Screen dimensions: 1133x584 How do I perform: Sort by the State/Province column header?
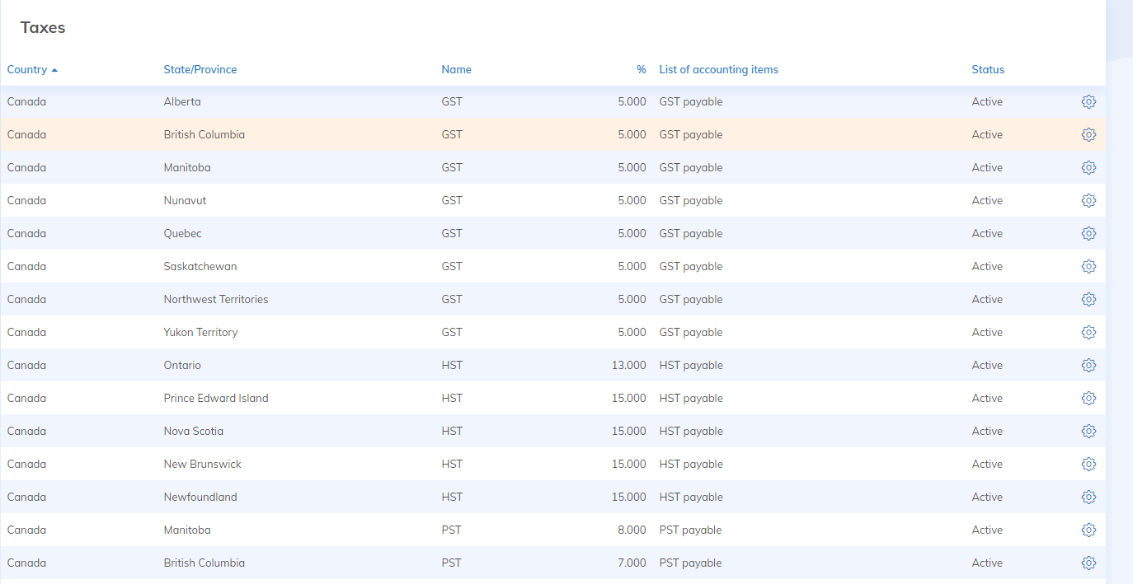[200, 70]
